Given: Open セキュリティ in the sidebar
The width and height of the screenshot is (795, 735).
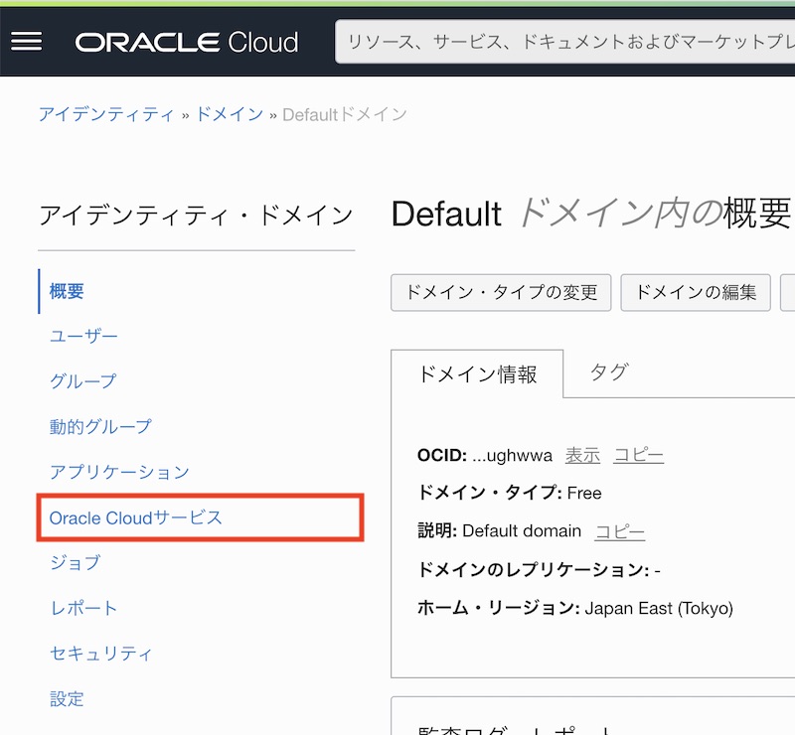Looking at the screenshot, I should point(101,654).
